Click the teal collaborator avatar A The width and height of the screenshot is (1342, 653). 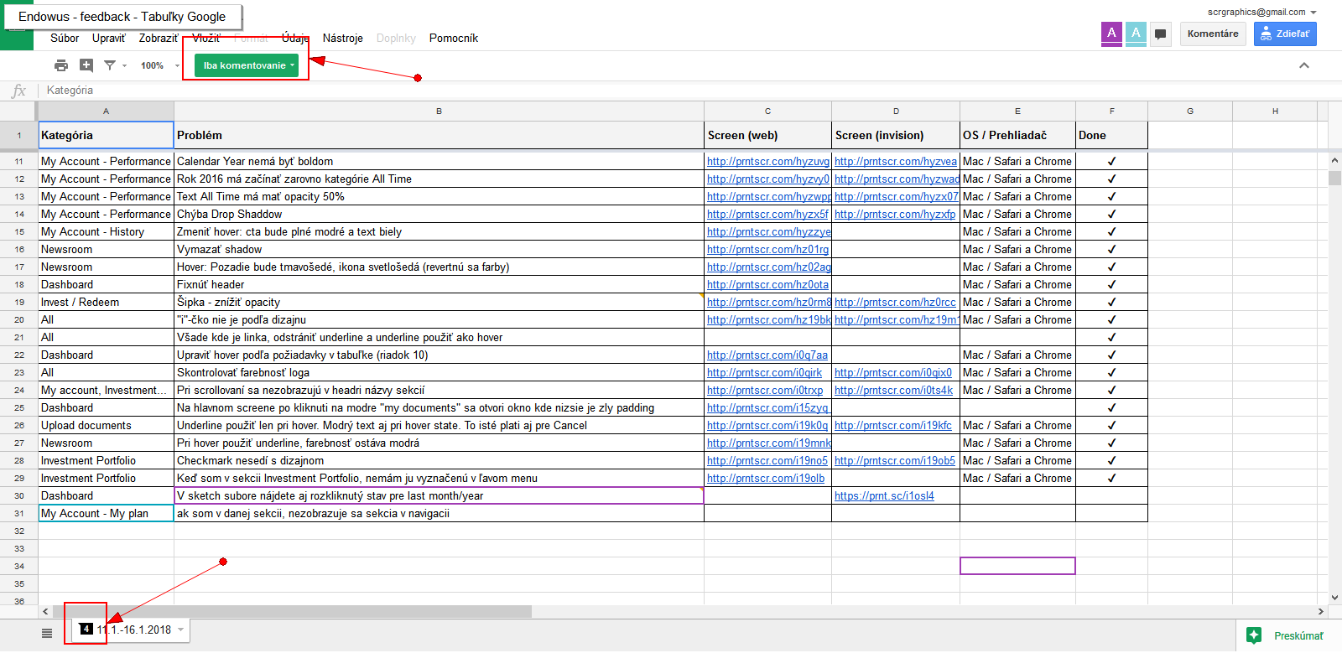[1136, 34]
